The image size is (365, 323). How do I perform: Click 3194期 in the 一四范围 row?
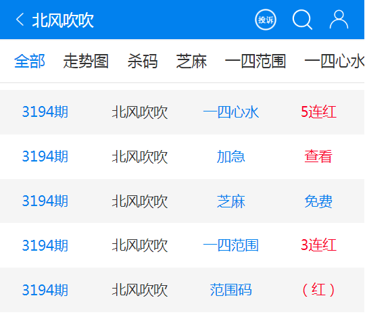coord(45,245)
